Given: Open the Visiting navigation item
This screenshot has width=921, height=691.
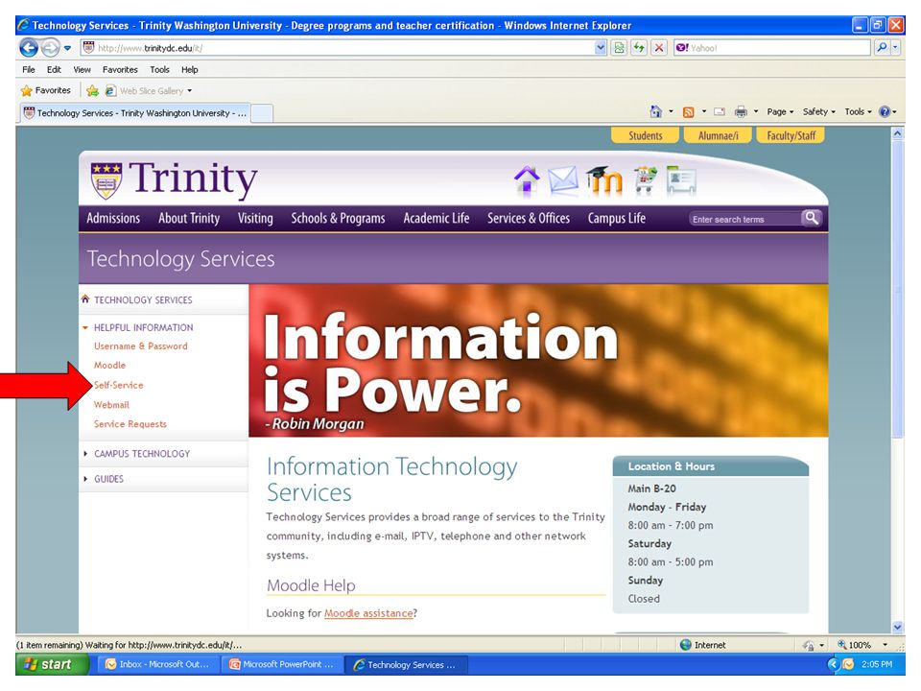Looking at the screenshot, I should pos(255,218).
